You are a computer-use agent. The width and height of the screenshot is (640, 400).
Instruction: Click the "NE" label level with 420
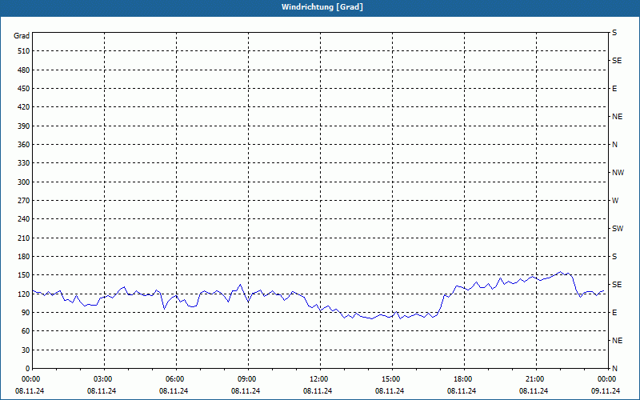618,117
